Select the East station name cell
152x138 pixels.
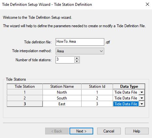pyautogui.click(x=62, y=104)
